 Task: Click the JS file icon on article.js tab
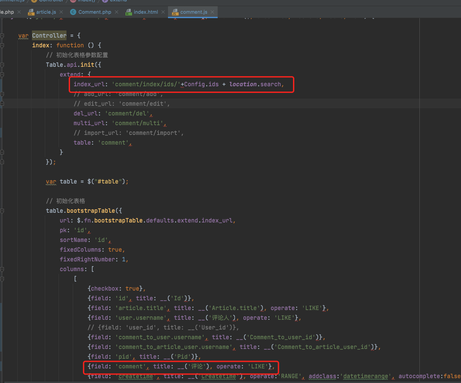pyautogui.click(x=31, y=12)
